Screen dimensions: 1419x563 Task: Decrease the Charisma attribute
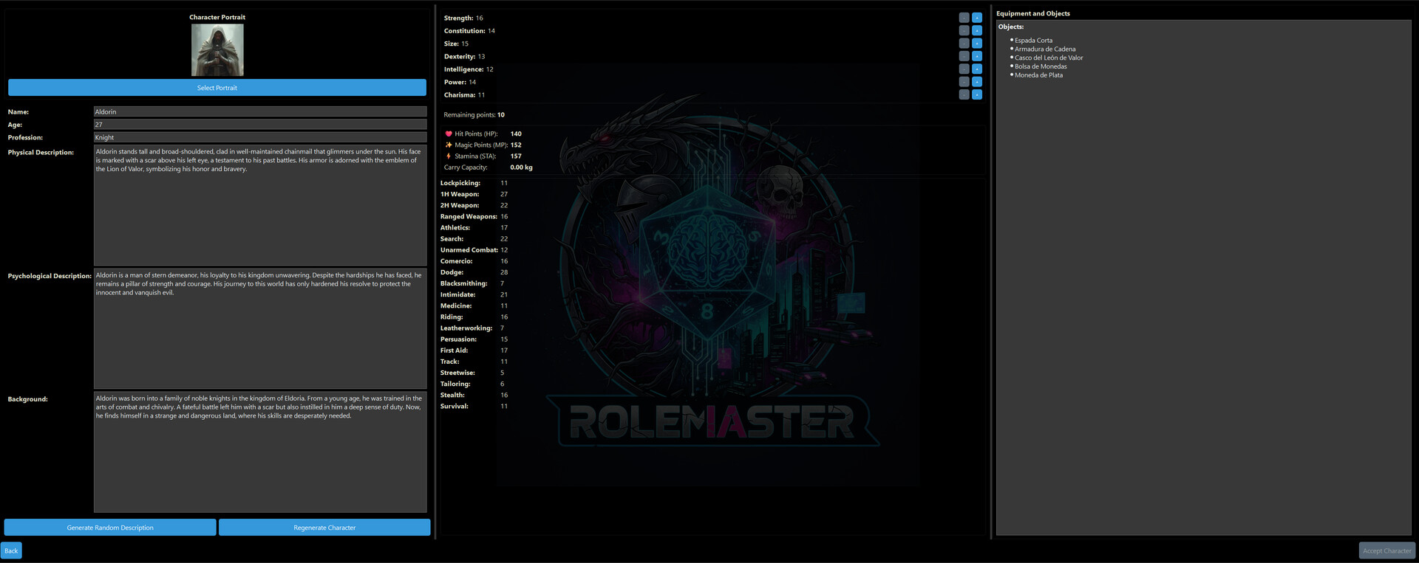click(x=964, y=94)
